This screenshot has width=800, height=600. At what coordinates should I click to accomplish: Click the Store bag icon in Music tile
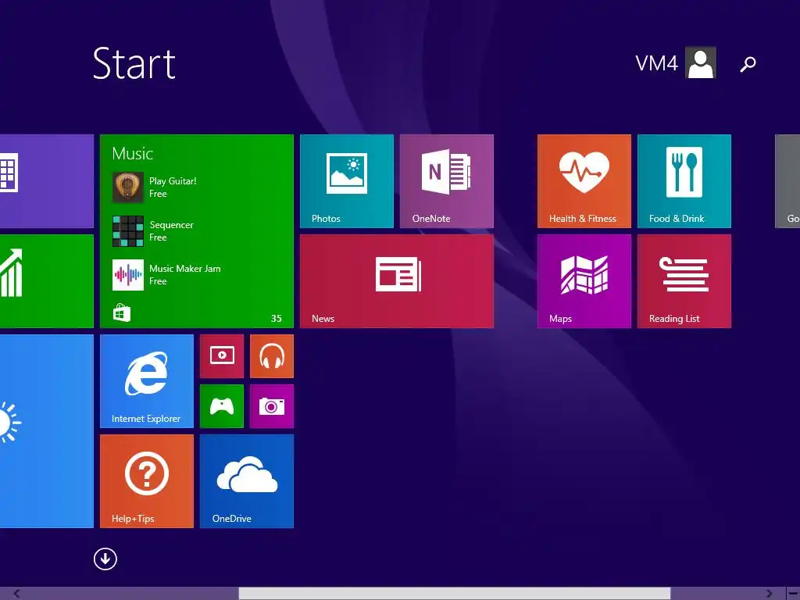coord(121,312)
